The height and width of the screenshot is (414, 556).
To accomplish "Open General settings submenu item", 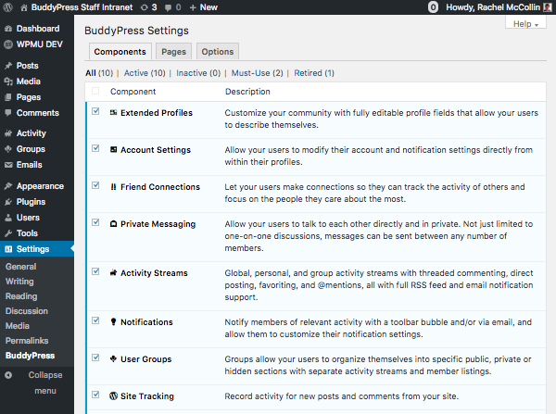I will 21,267.
